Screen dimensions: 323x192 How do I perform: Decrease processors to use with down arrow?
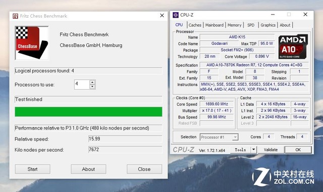pyautogui.click(x=92, y=87)
